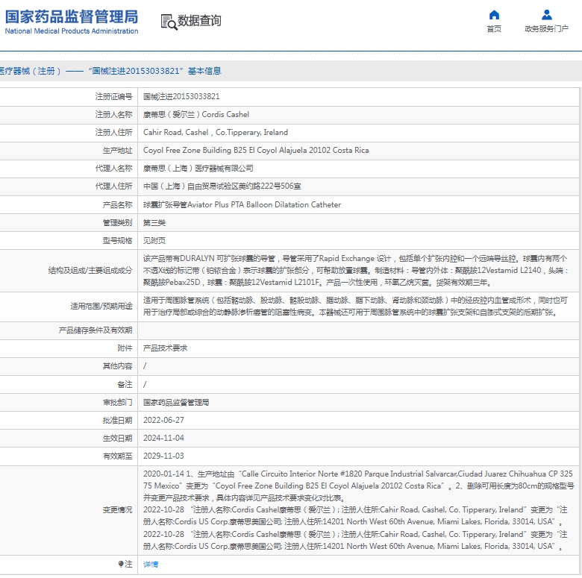The width and height of the screenshot is (582, 578).
Task: Select approval date 2022-06-27
Action: (x=163, y=421)
